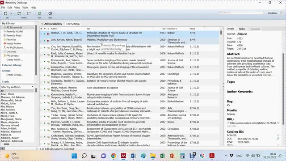Open the Help toolbar icon
The height and width of the screenshot is (161, 286).
pos(50,13)
